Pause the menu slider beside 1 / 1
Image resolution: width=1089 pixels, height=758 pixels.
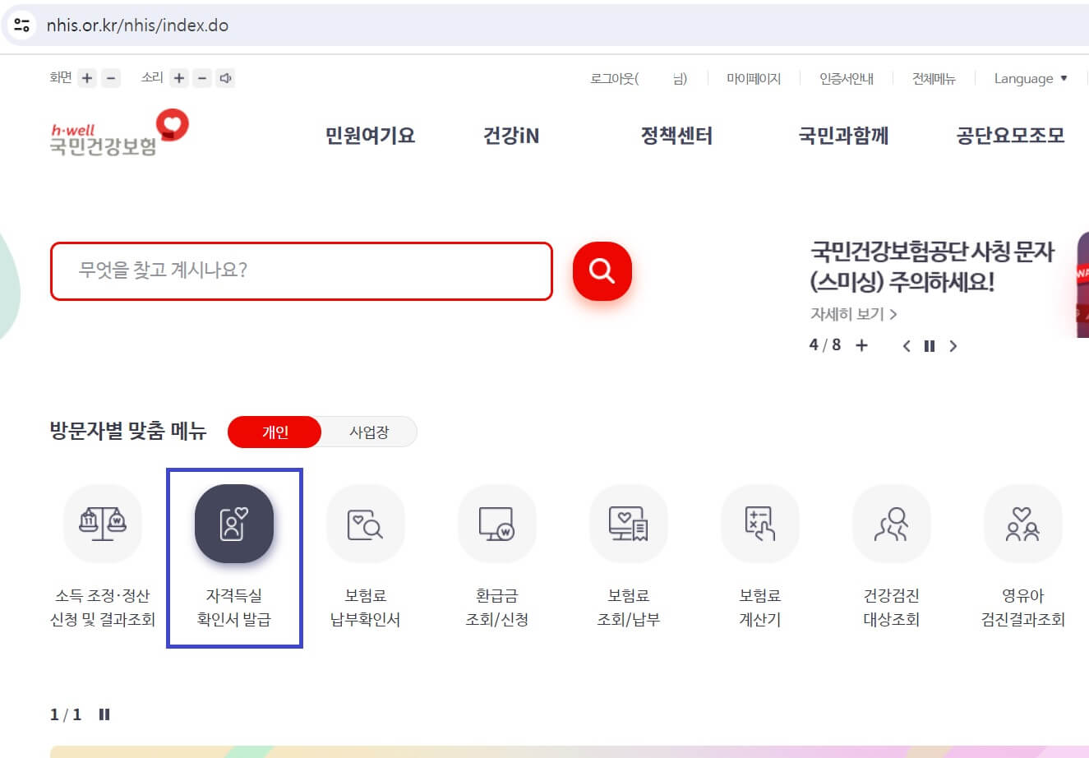[x=104, y=714]
